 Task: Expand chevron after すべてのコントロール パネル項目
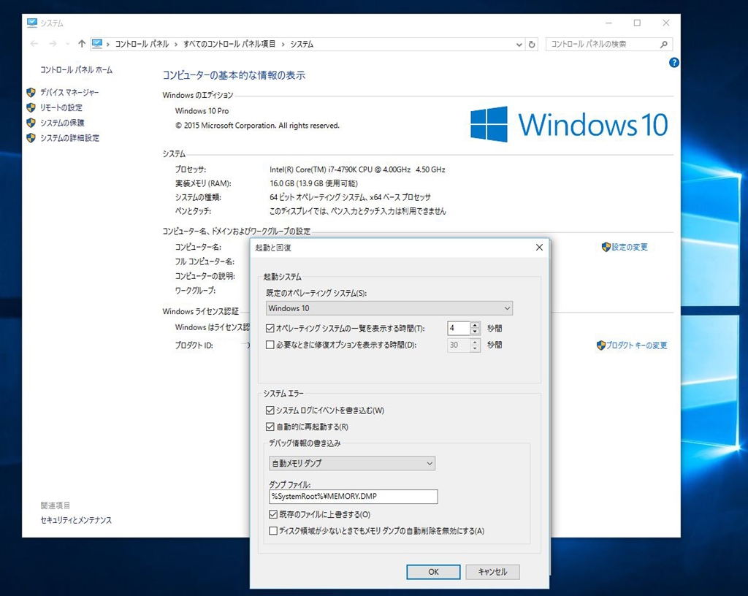pos(283,45)
